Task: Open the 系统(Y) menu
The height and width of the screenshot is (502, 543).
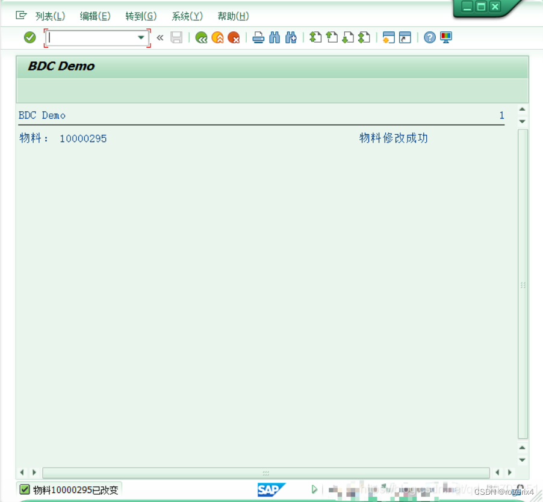Action: click(187, 16)
